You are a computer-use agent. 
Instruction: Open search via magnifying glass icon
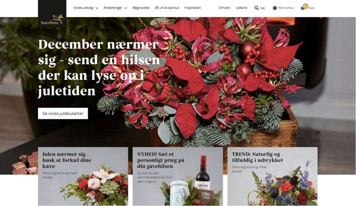click(x=257, y=8)
